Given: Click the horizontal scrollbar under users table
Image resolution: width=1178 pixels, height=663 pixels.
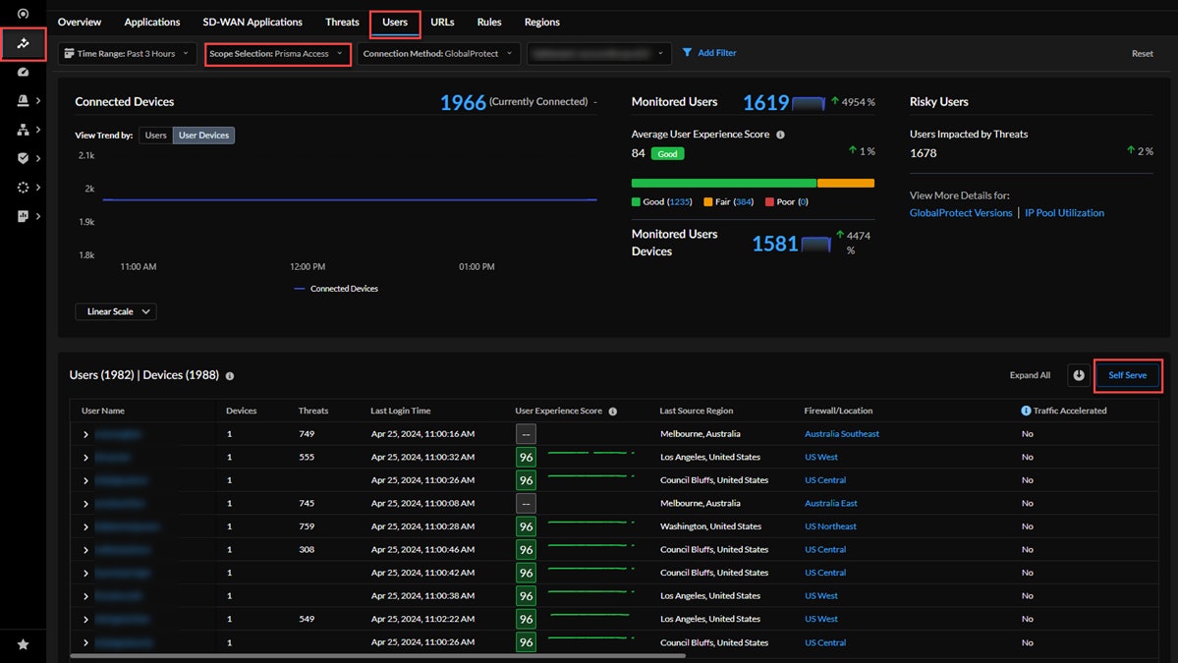Looking at the screenshot, I should [x=377, y=655].
